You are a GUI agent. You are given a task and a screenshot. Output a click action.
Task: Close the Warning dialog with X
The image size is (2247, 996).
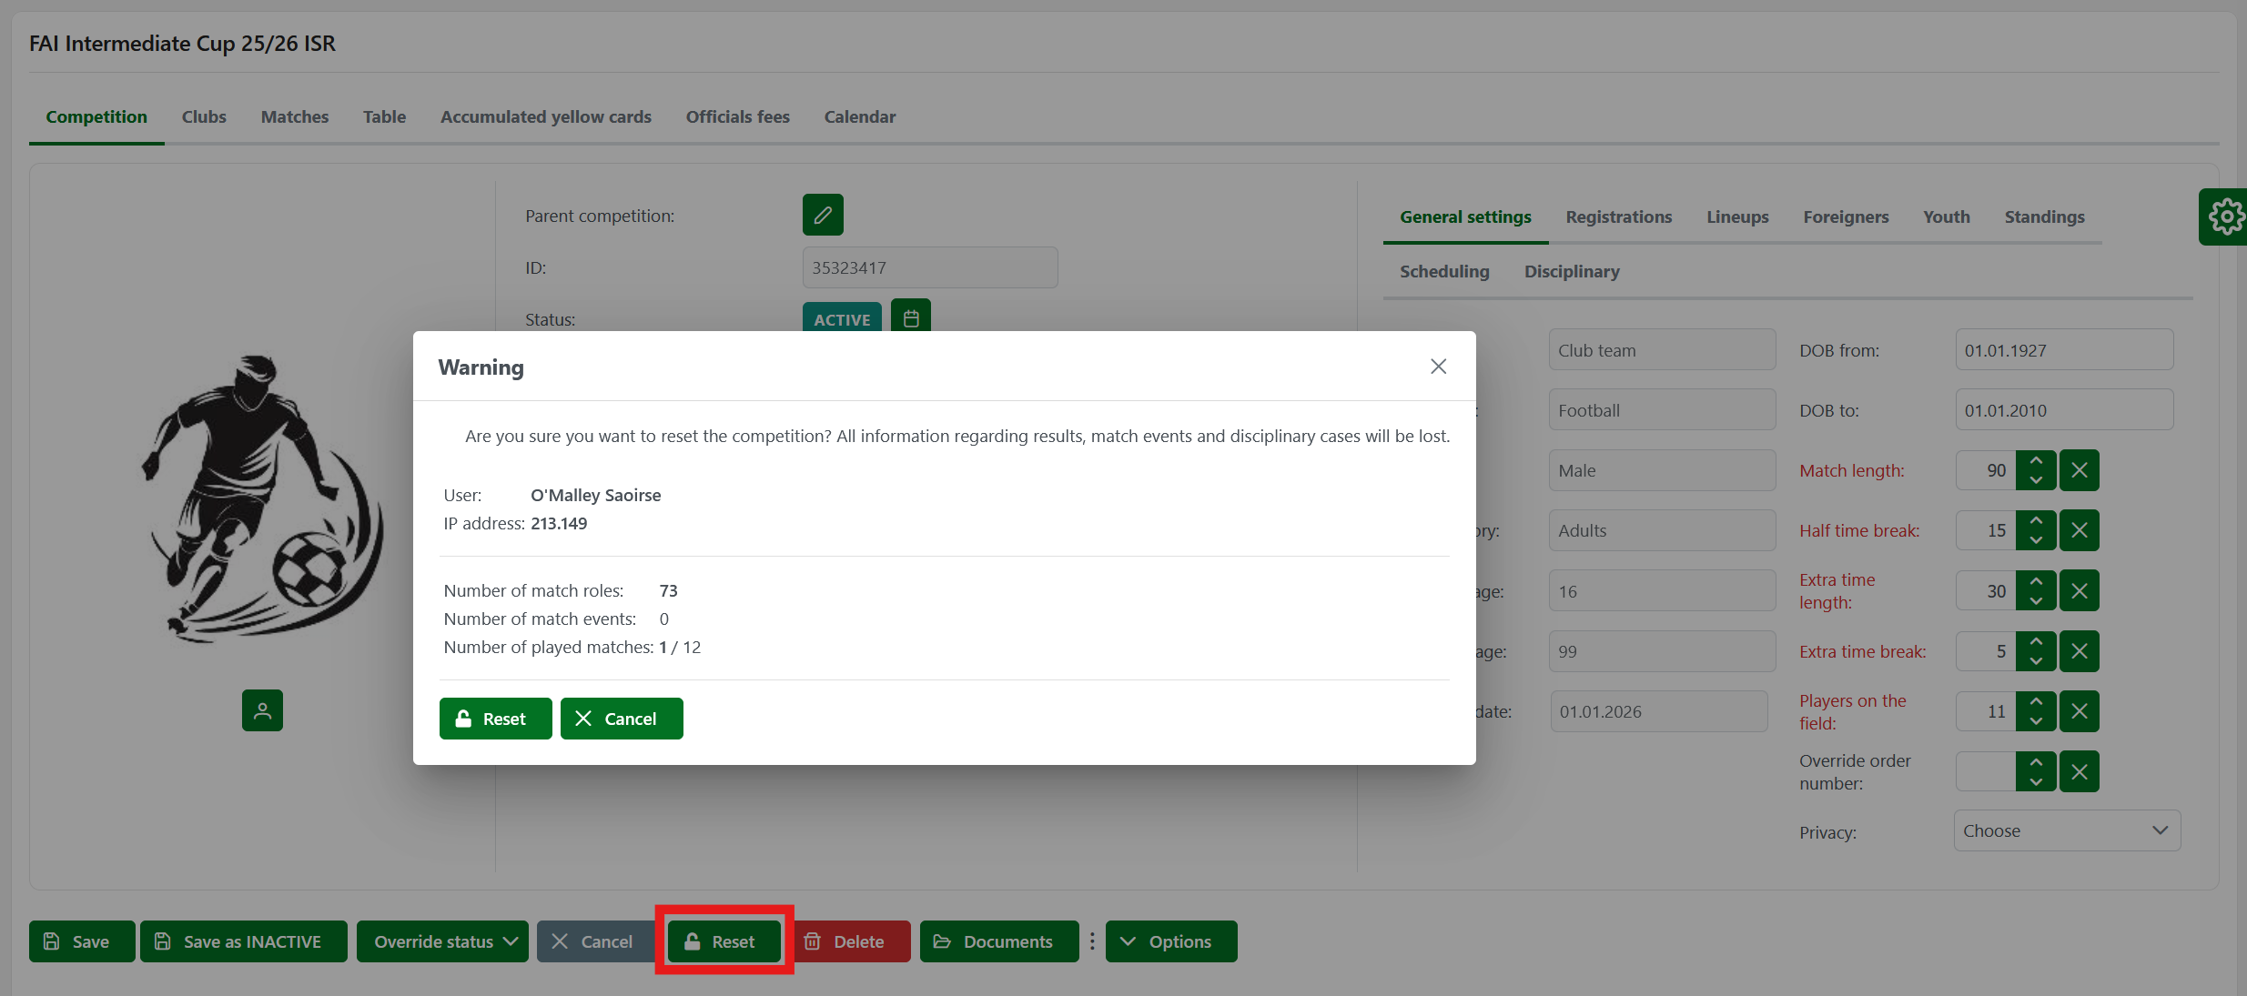point(1438,367)
